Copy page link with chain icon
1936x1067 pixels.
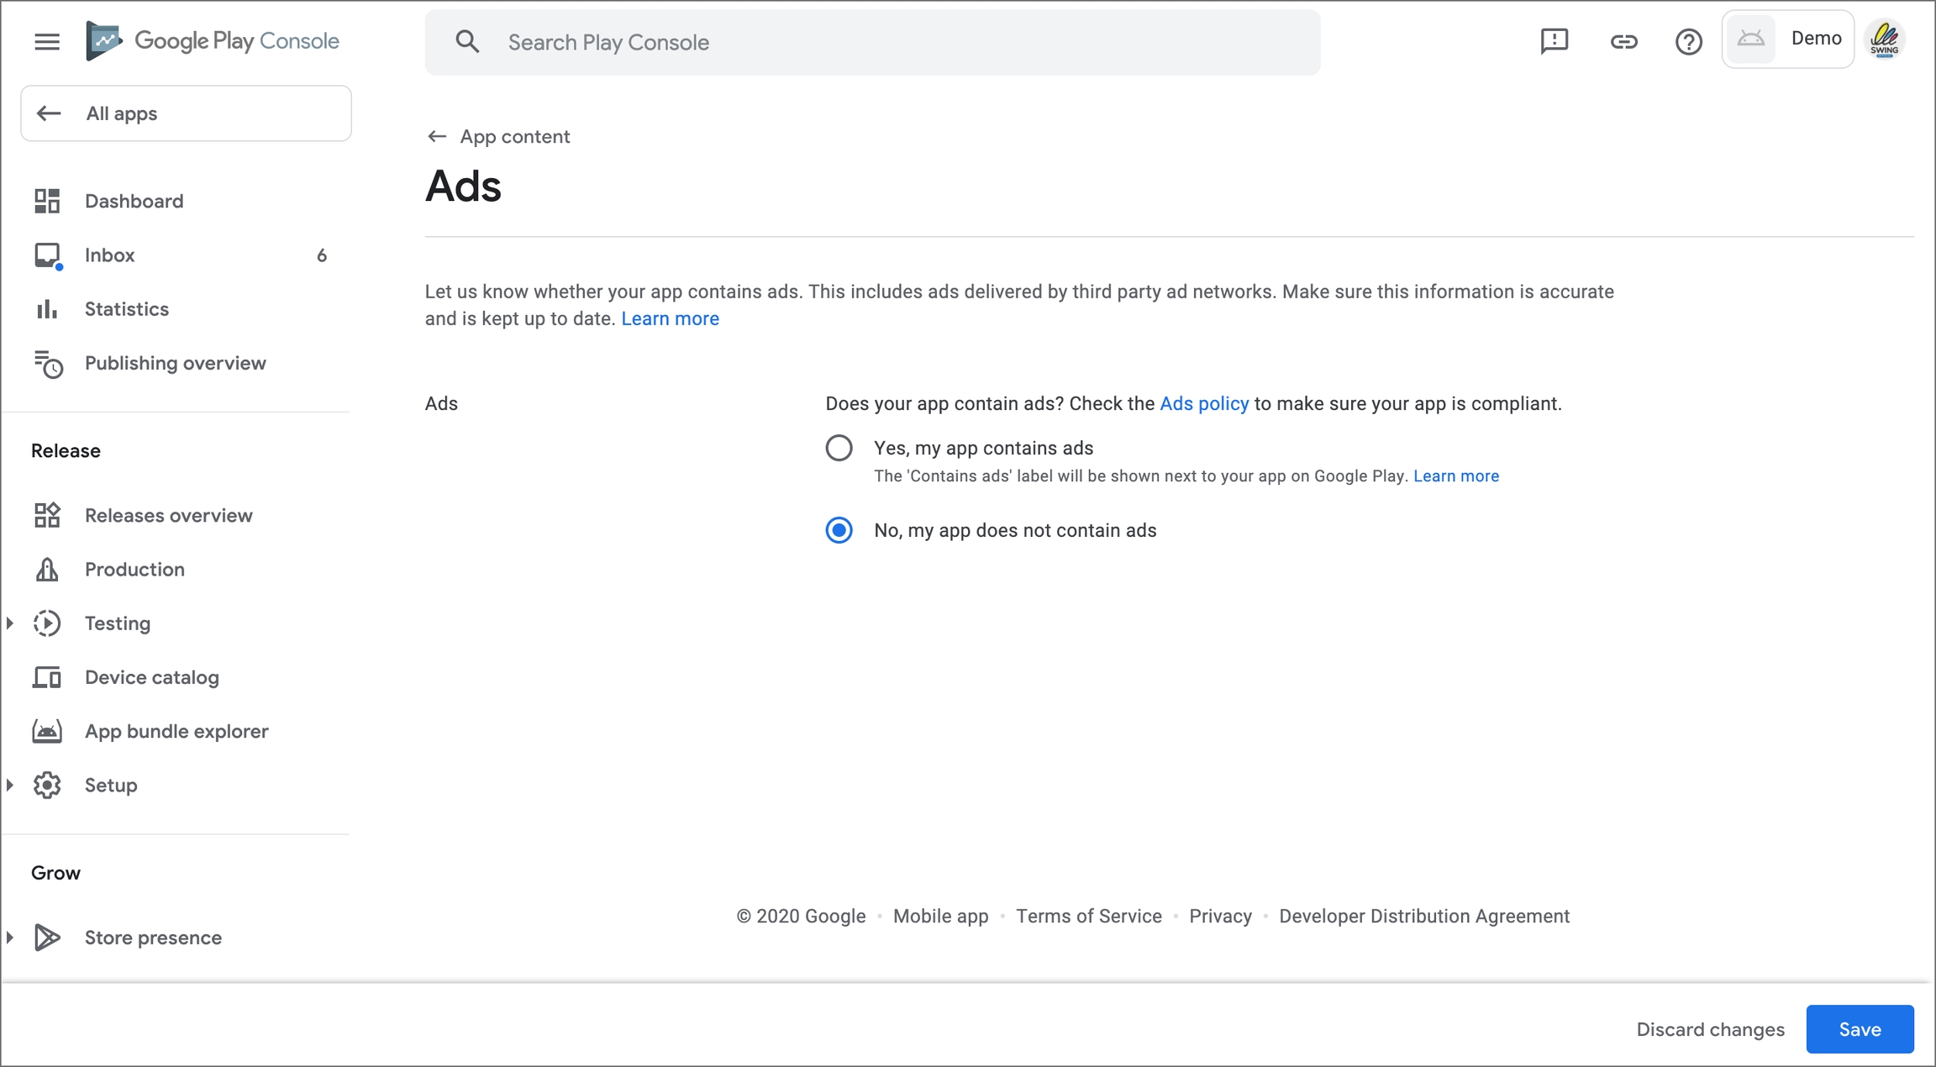(x=1623, y=41)
